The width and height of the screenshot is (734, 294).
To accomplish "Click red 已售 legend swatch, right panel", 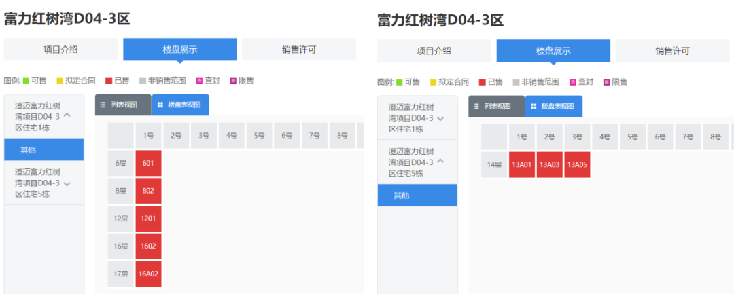I will coord(483,81).
